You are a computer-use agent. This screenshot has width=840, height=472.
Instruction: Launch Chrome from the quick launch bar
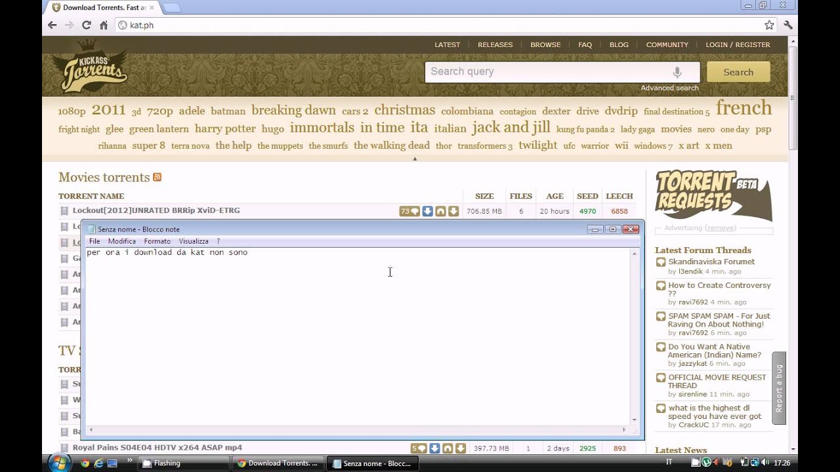[x=85, y=463]
